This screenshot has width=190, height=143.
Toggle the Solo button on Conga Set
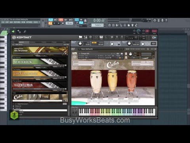(126, 54)
